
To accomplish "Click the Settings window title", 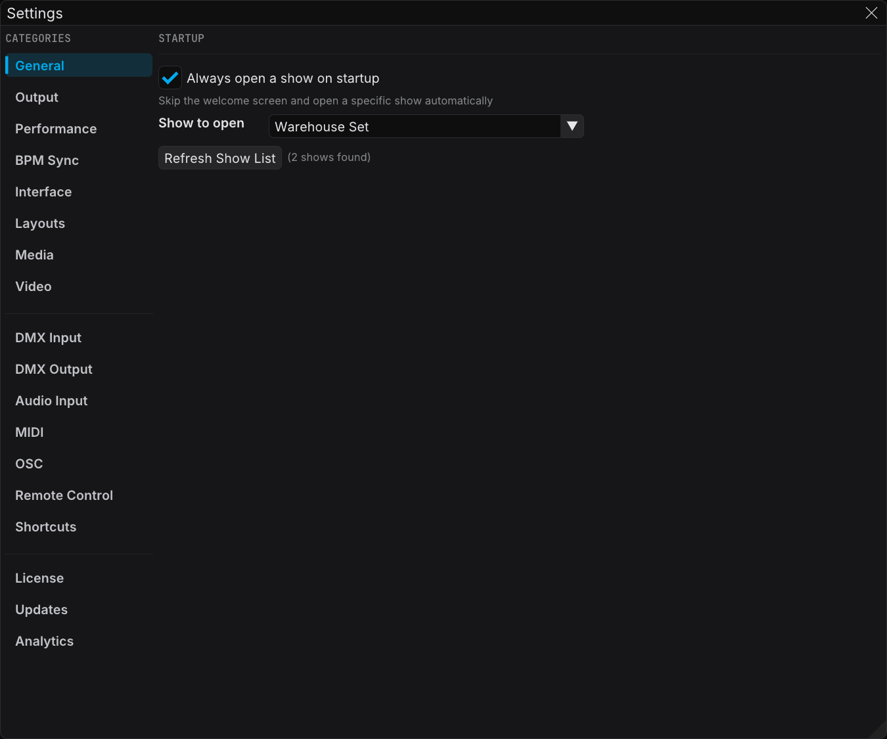I will tap(35, 13).
